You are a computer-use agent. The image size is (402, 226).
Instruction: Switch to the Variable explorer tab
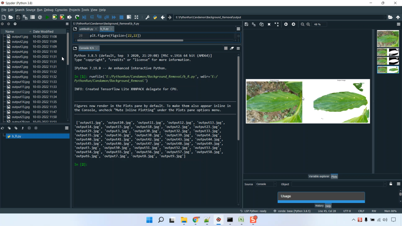point(319,176)
